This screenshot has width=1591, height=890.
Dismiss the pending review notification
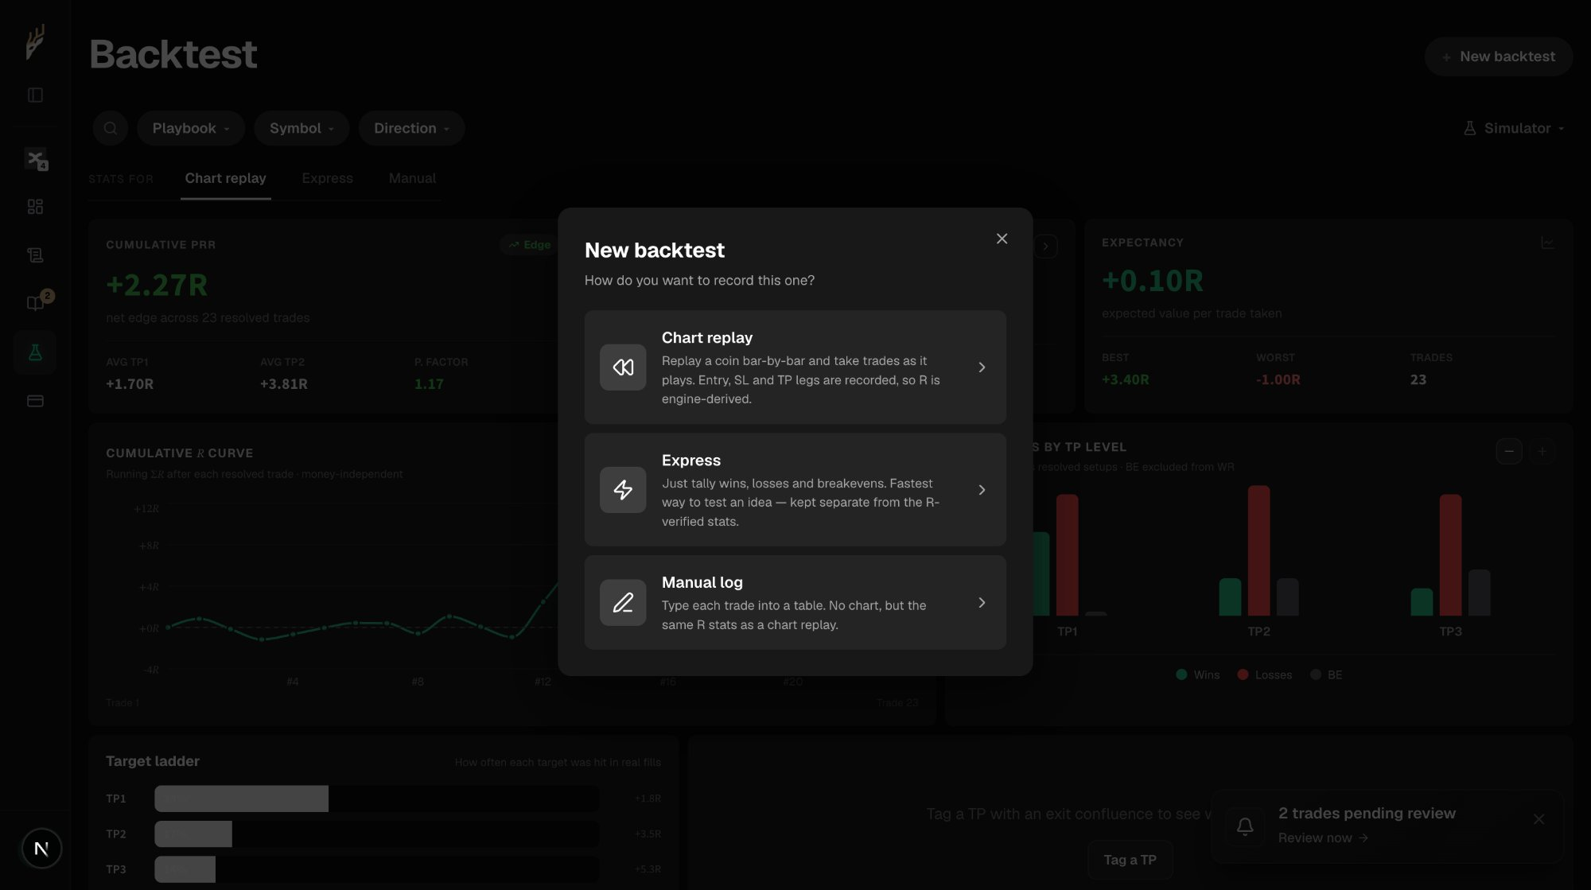pyautogui.click(x=1538, y=819)
